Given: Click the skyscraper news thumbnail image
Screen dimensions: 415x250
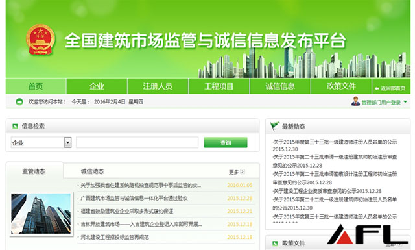Looking at the screenshot, I should tap(41, 214).
